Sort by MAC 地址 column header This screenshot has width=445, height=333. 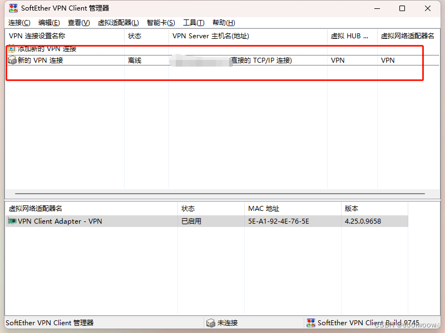tap(293, 209)
